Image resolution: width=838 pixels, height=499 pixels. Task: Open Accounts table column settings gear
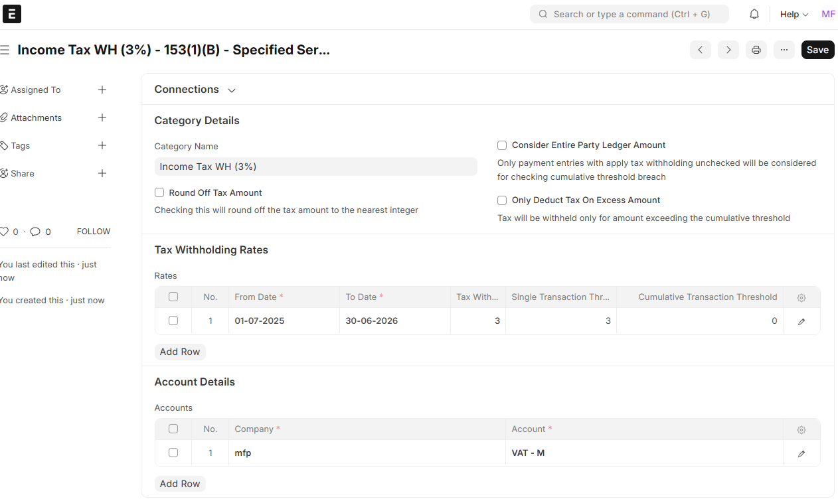pos(801,430)
